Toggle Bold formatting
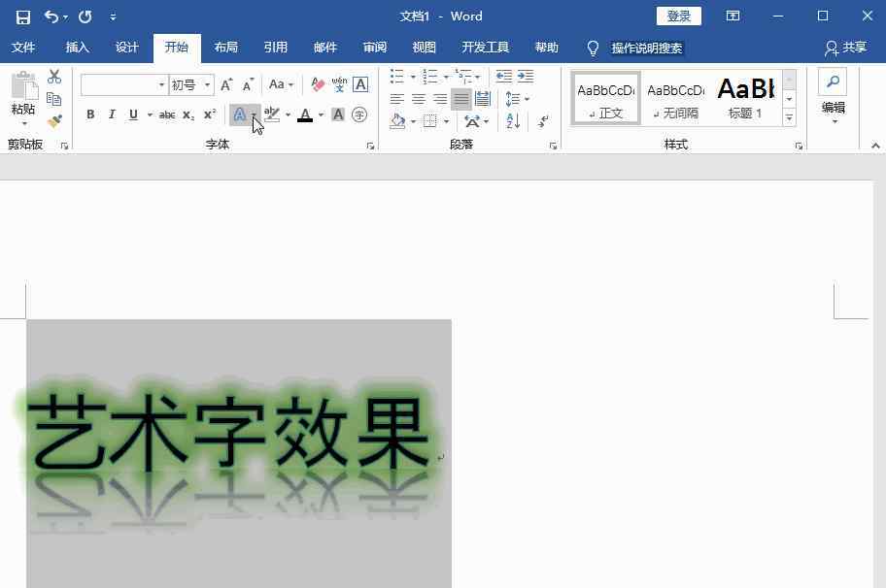Viewport: 886px width, 588px height. click(x=90, y=114)
